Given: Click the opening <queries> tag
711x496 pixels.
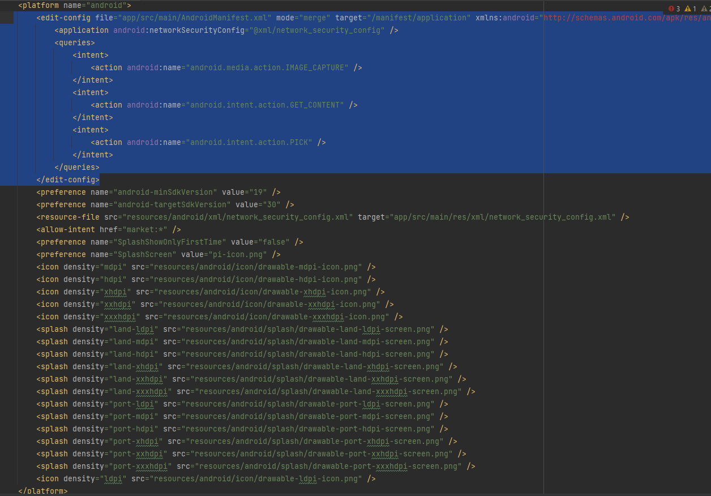Looking at the screenshot, I should point(75,42).
